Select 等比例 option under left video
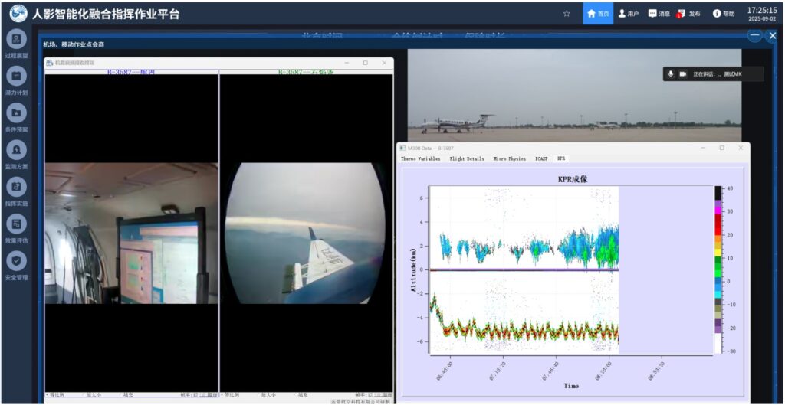785x405 pixels. click(x=57, y=395)
